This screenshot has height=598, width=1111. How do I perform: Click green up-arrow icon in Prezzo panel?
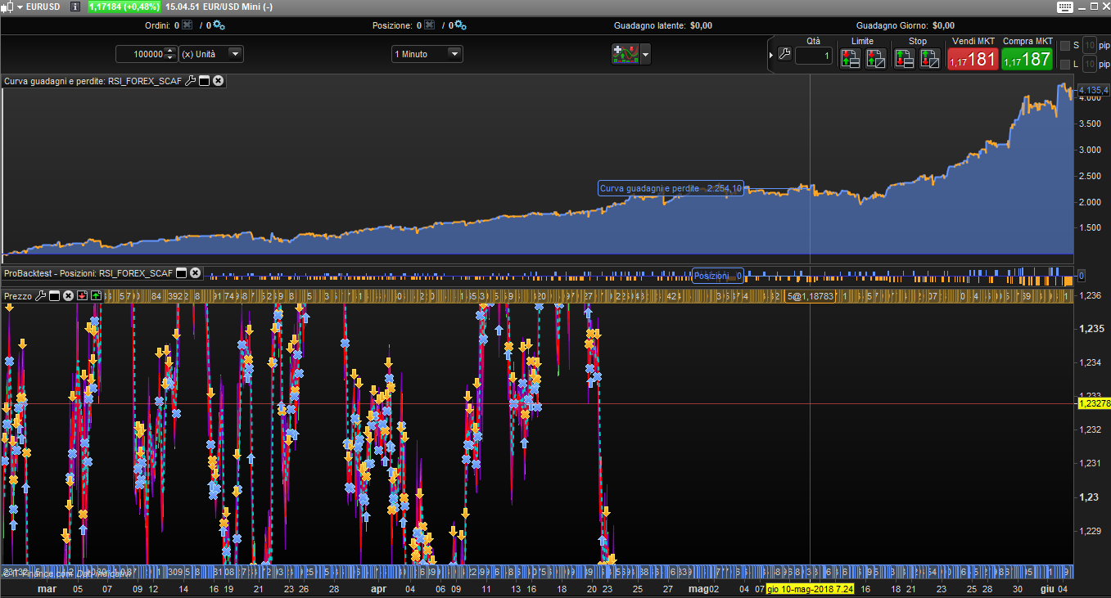pos(96,295)
